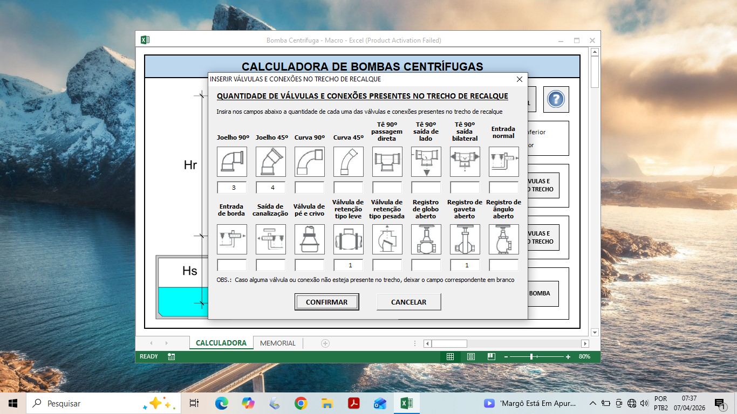The width and height of the screenshot is (737, 414).
Task: Open the Windows Start menu
Action: pos(13,403)
